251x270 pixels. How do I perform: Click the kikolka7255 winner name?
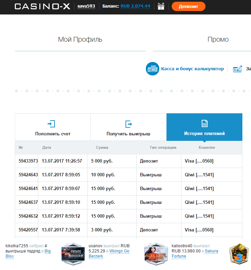(17, 246)
